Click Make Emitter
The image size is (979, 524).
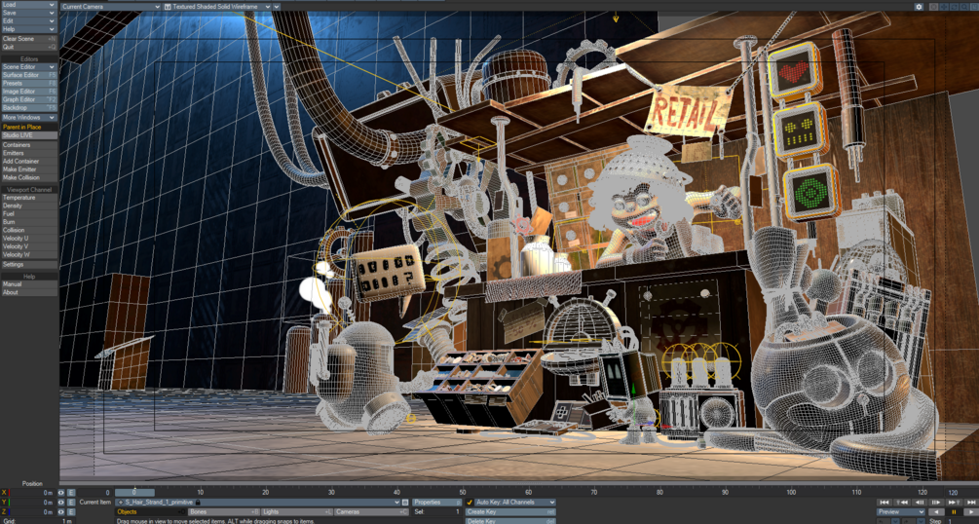tap(28, 169)
